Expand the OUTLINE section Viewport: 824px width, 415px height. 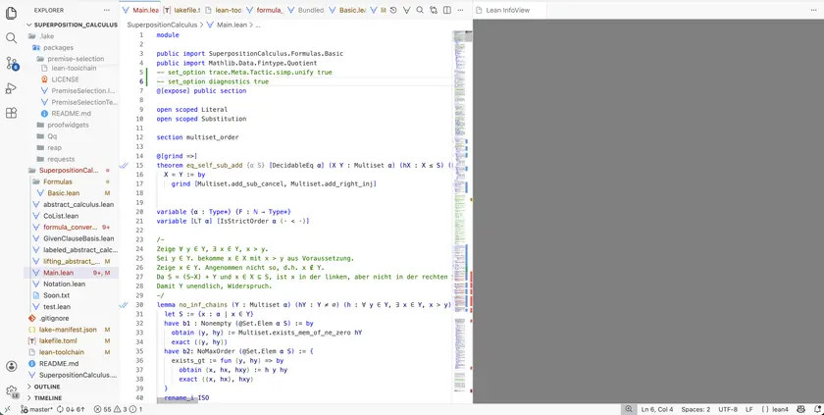click(47, 387)
